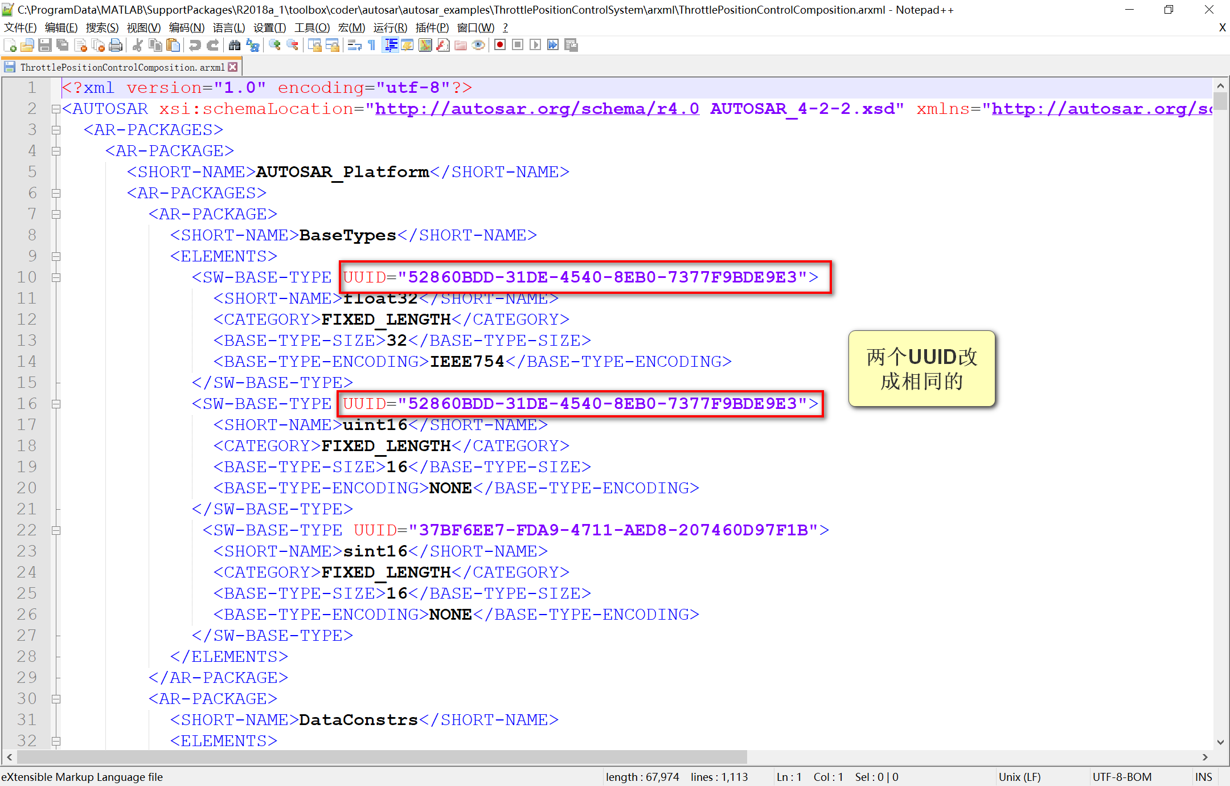Image resolution: width=1230 pixels, height=786 pixels.
Task: Open the 视图(V) menu
Action: tap(143, 27)
